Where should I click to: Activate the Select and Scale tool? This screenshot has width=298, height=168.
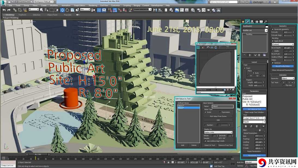73,10
